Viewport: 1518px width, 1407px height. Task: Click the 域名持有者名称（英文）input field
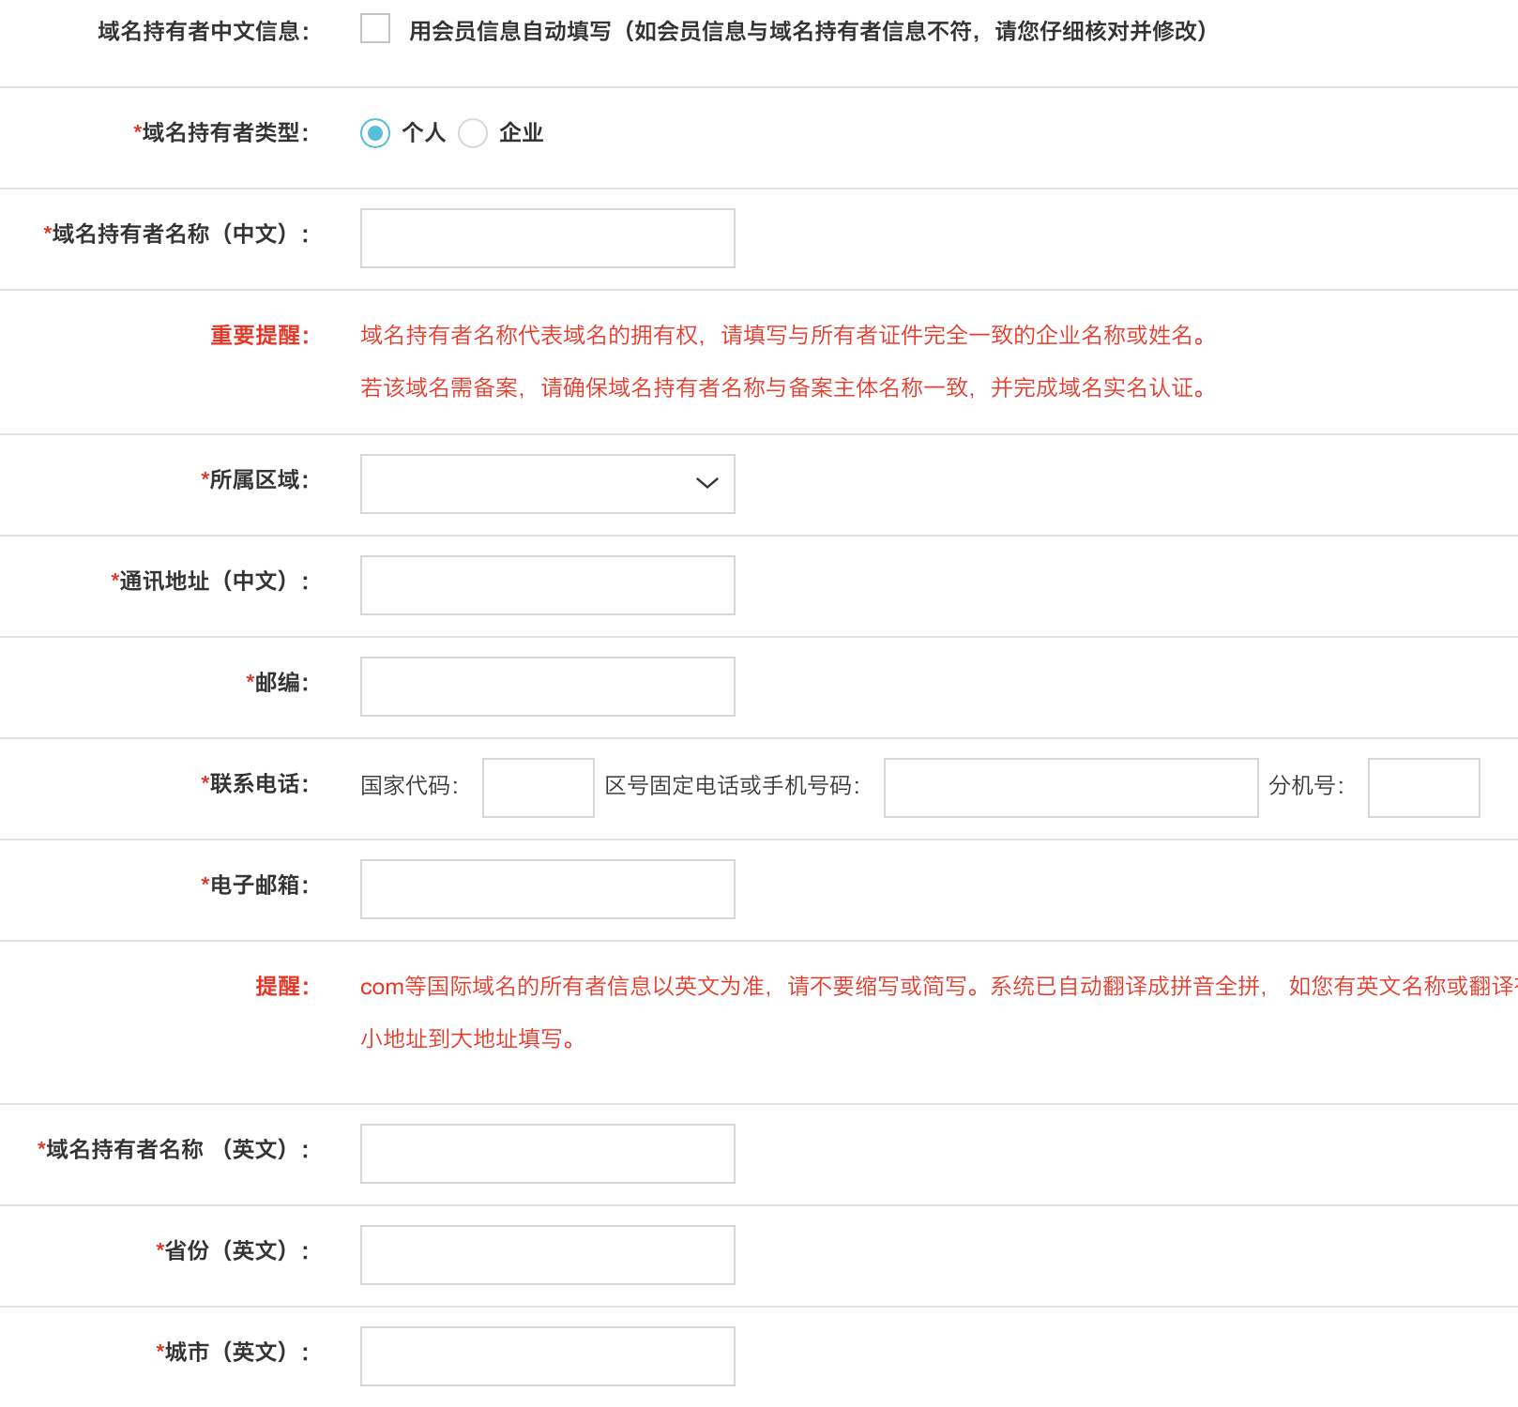click(547, 1154)
